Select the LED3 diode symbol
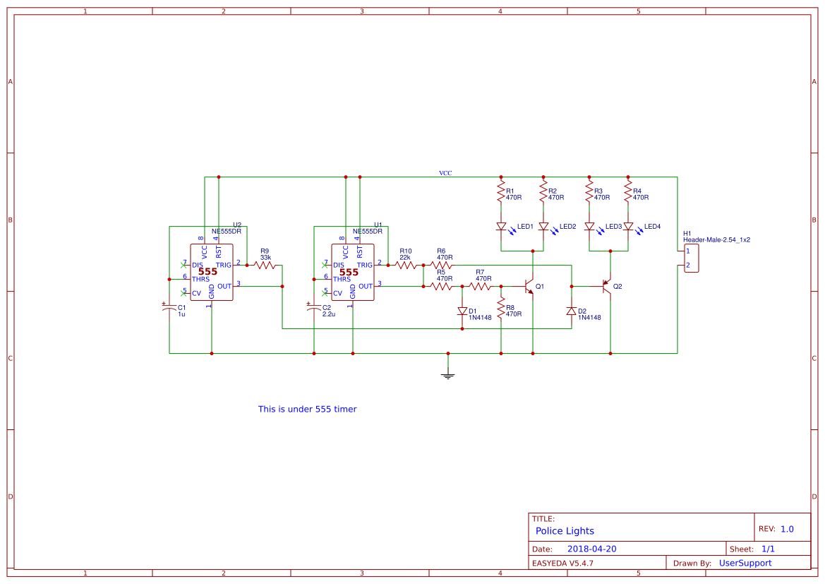Image resolution: width=825 pixels, height=584 pixels. point(590,227)
